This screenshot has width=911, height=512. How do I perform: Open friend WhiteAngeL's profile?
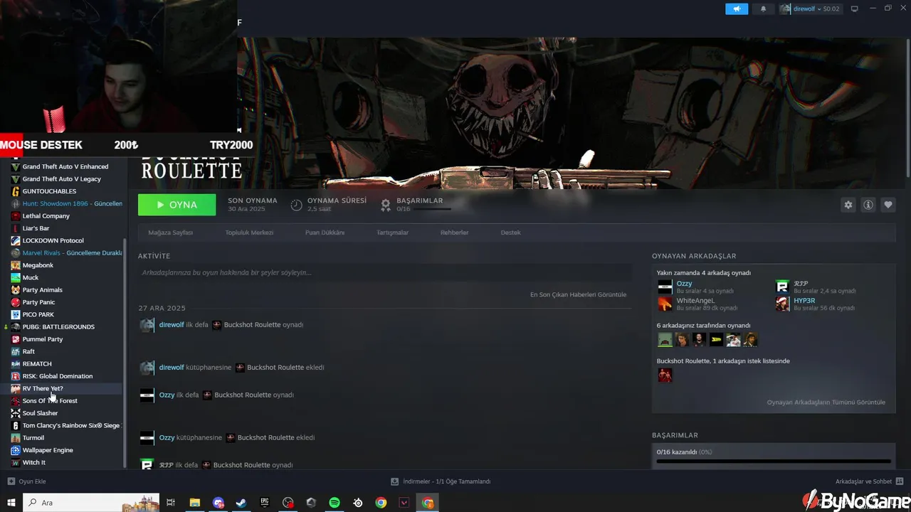tap(695, 300)
